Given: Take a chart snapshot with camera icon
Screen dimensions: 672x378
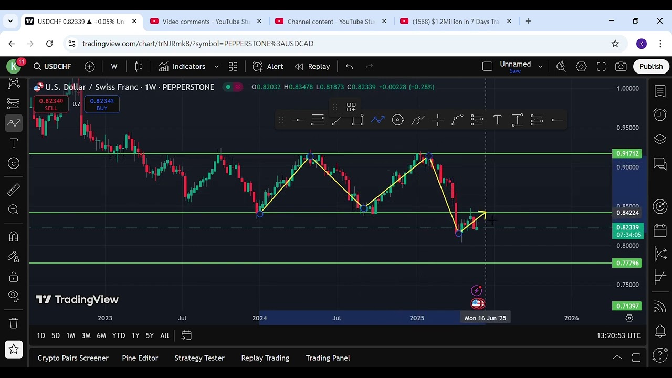Looking at the screenshot, I should (x=621, y=67).
